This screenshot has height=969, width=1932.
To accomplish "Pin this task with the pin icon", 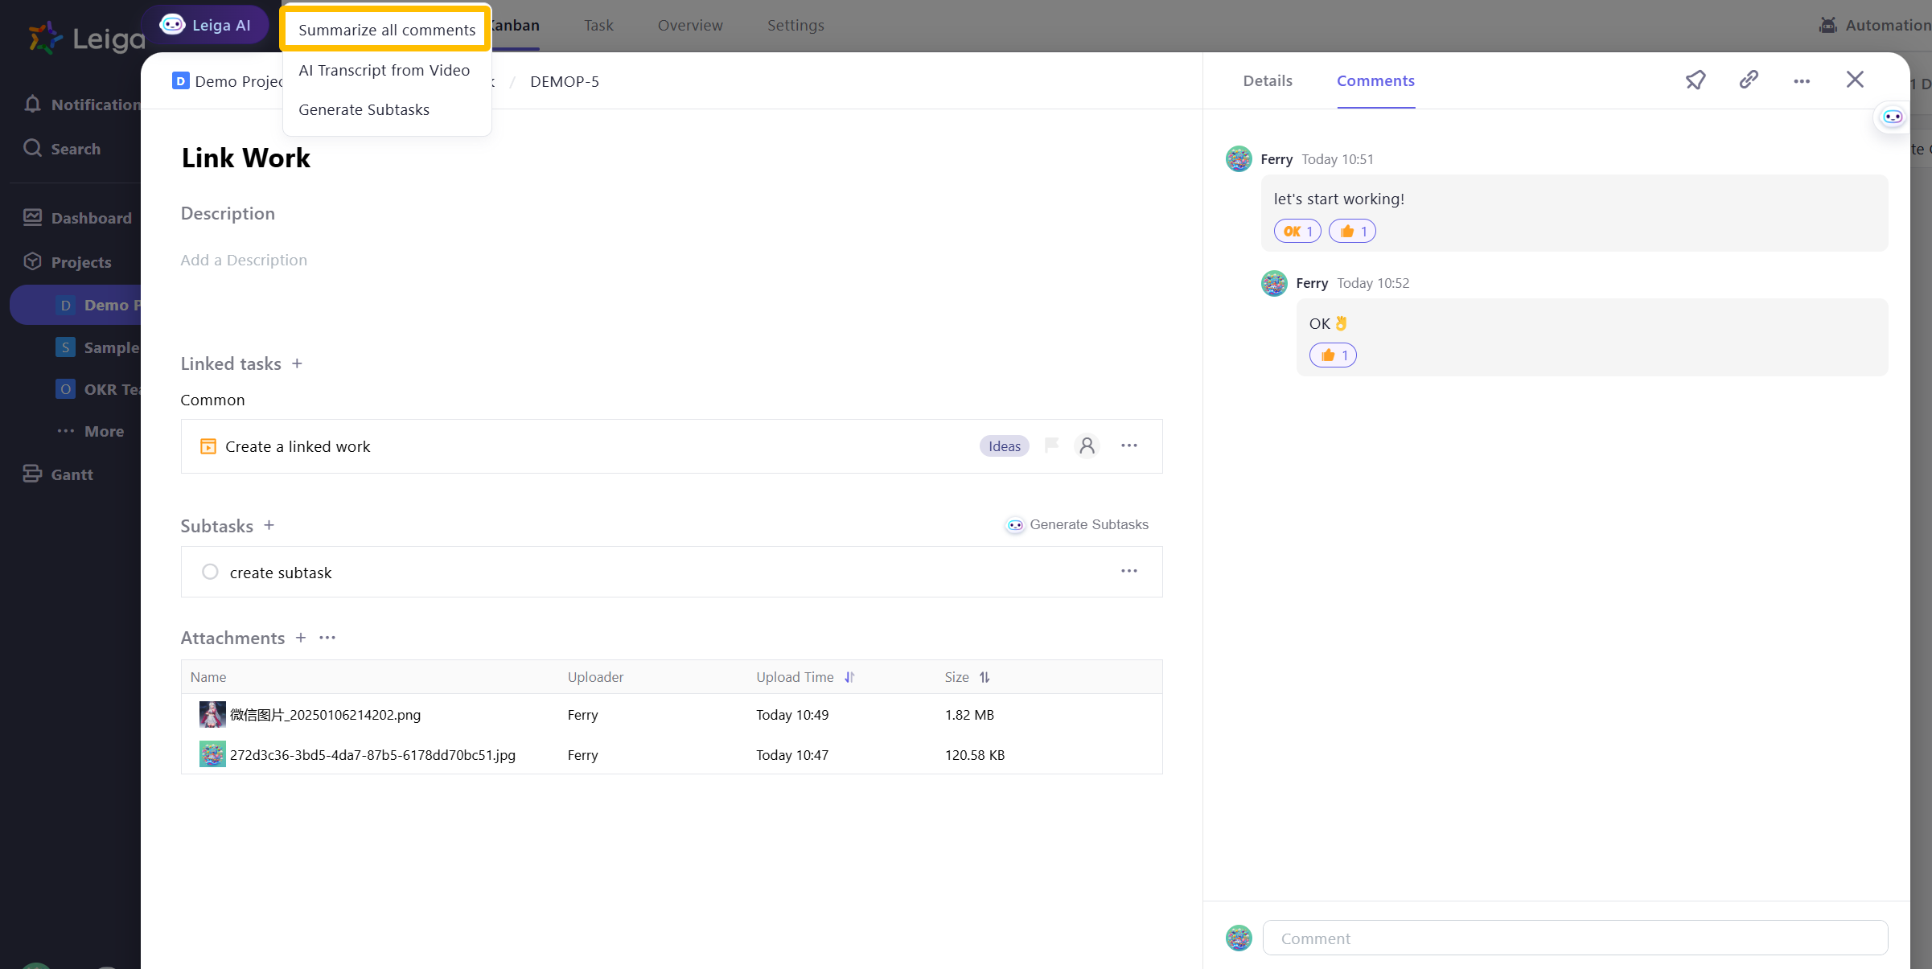I will (x=1695, y=80).
